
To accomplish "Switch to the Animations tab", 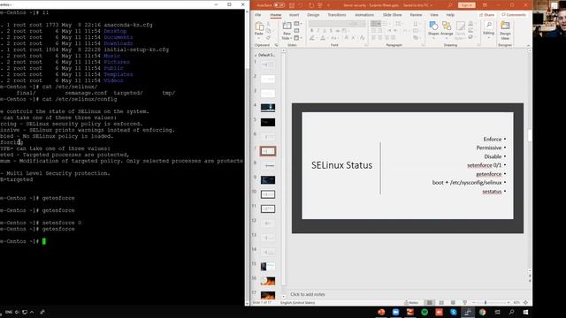I will (x=364, y=15).
